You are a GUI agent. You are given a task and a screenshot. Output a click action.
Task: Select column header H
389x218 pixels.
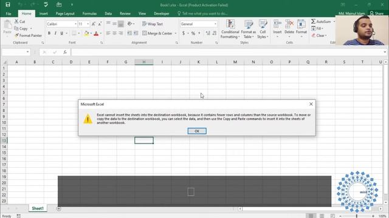144,62
